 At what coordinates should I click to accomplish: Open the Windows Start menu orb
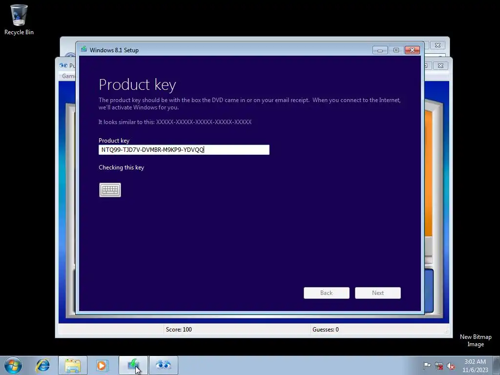point(13,365)
